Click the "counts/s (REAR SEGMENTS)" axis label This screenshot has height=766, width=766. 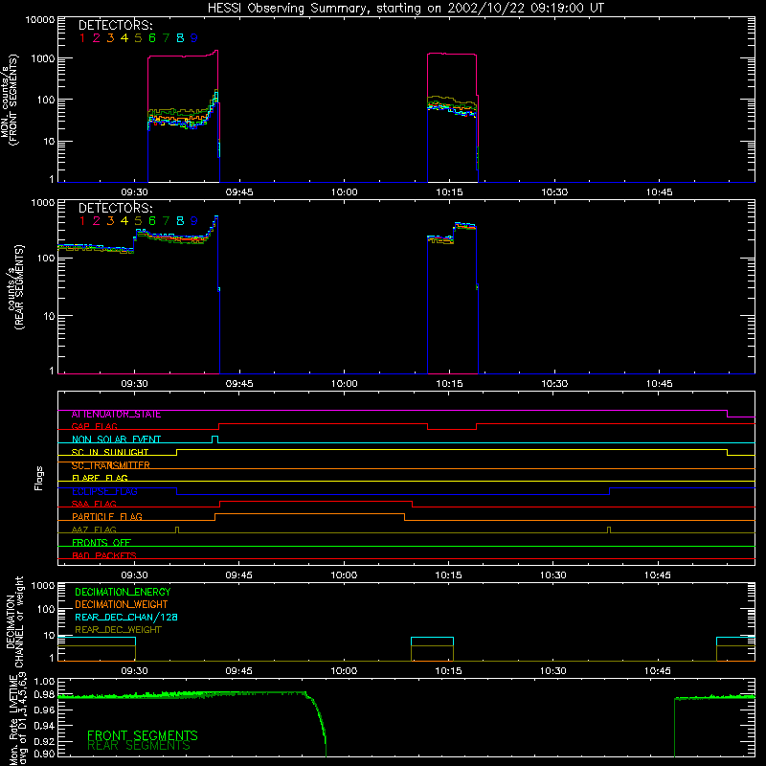pos(15,287)
